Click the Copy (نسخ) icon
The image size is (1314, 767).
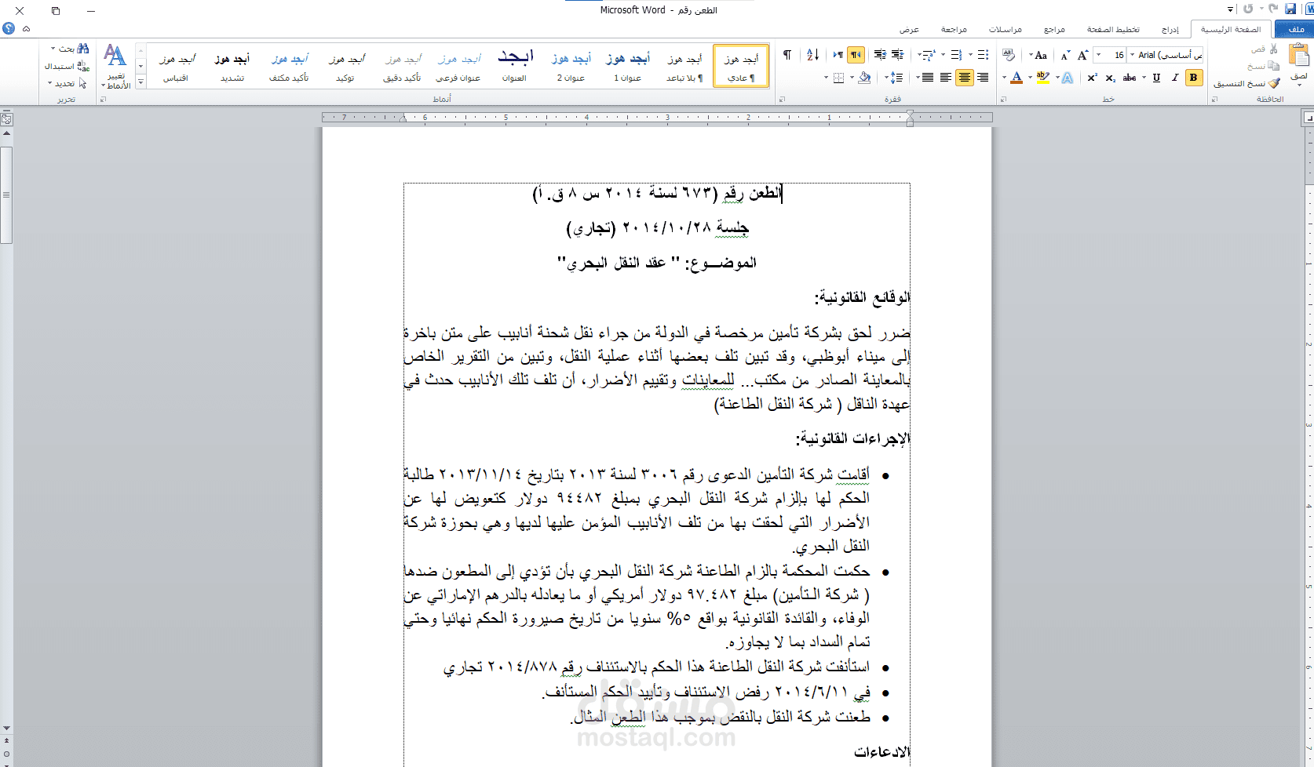coord(1273,66)
